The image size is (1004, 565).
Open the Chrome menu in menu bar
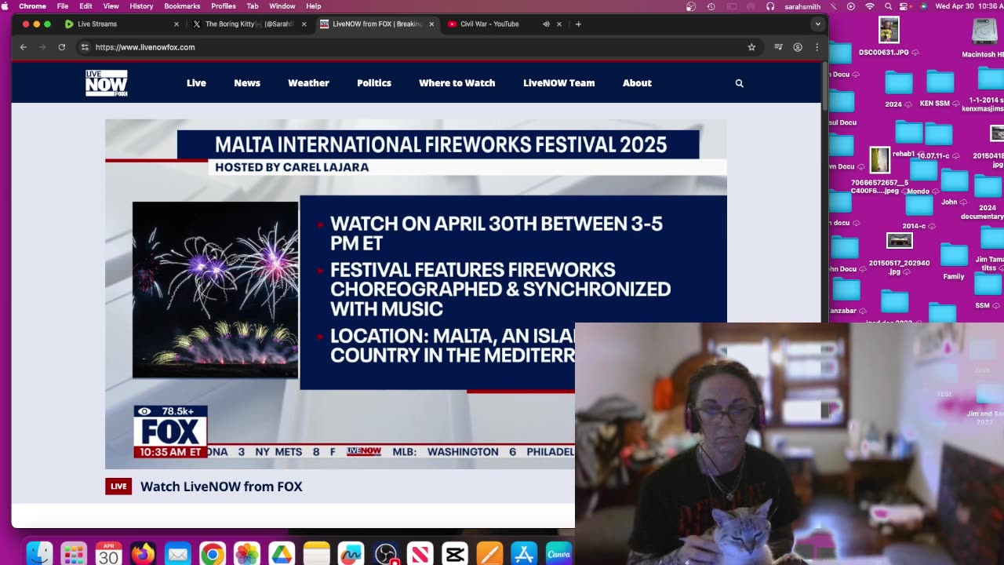click(32, 6)
